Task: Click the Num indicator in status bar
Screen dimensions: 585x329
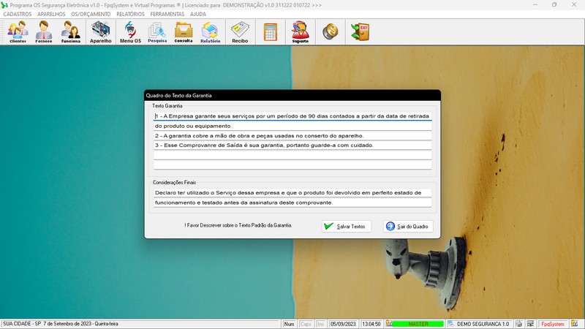Action: (x=289, y=324)
